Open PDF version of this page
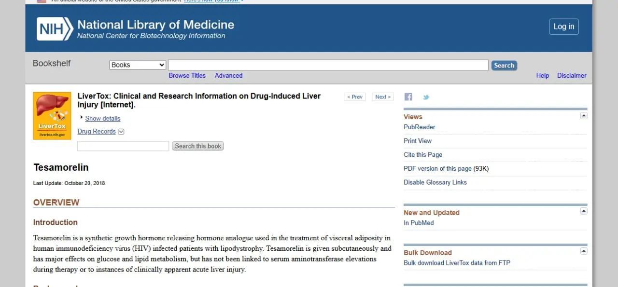The image size is (618, 287). (x=437, y=169)
